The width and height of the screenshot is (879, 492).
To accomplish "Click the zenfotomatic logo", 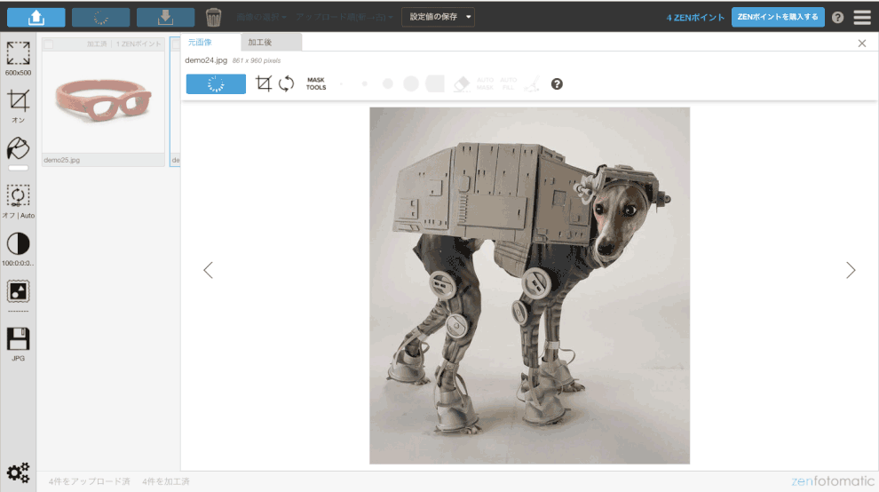I will [833, 480].
